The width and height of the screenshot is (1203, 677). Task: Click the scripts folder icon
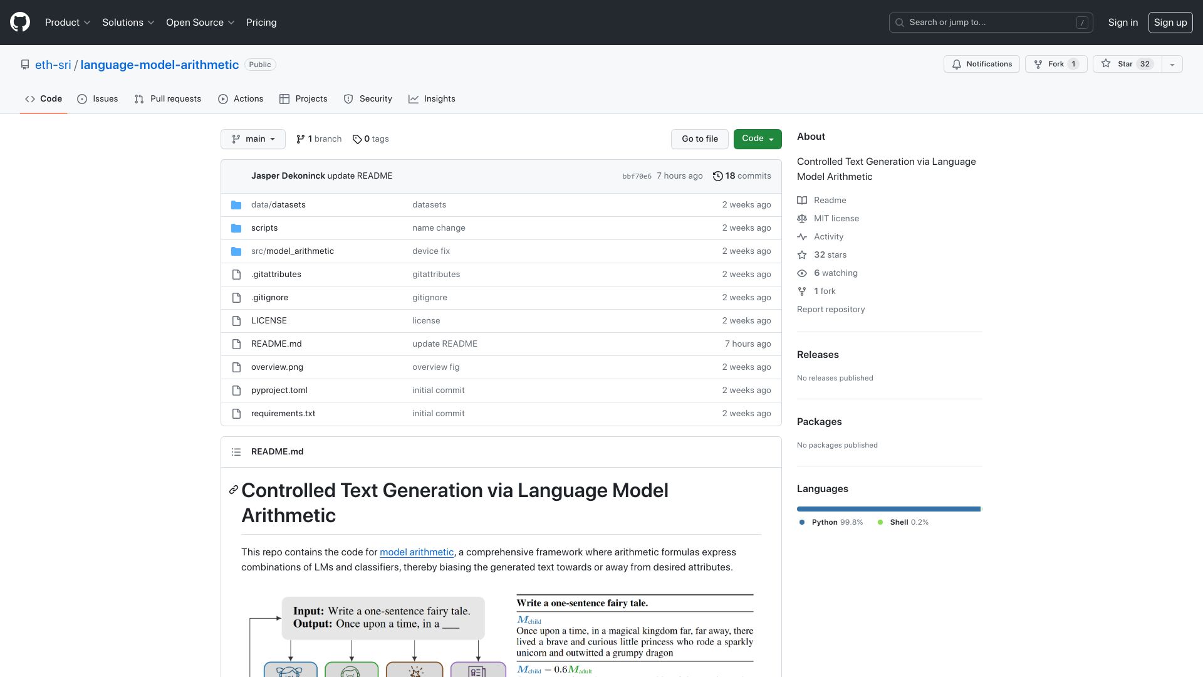pyautogui.click(x=236, y=228)
